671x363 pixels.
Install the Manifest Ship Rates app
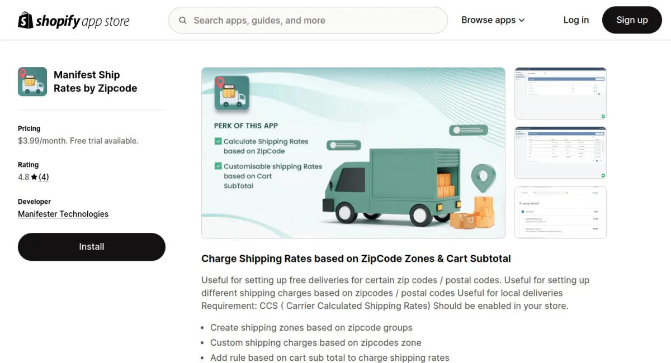click(92, 247)
